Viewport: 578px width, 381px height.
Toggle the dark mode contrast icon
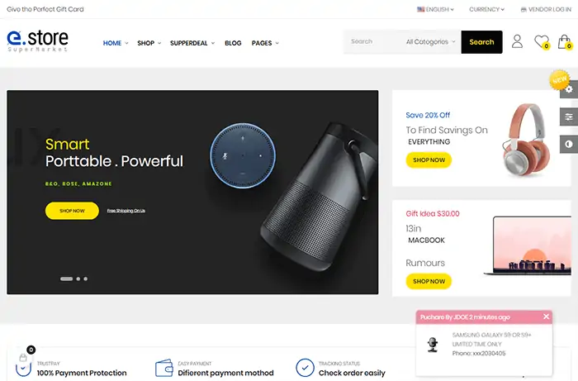coord(569,144)
